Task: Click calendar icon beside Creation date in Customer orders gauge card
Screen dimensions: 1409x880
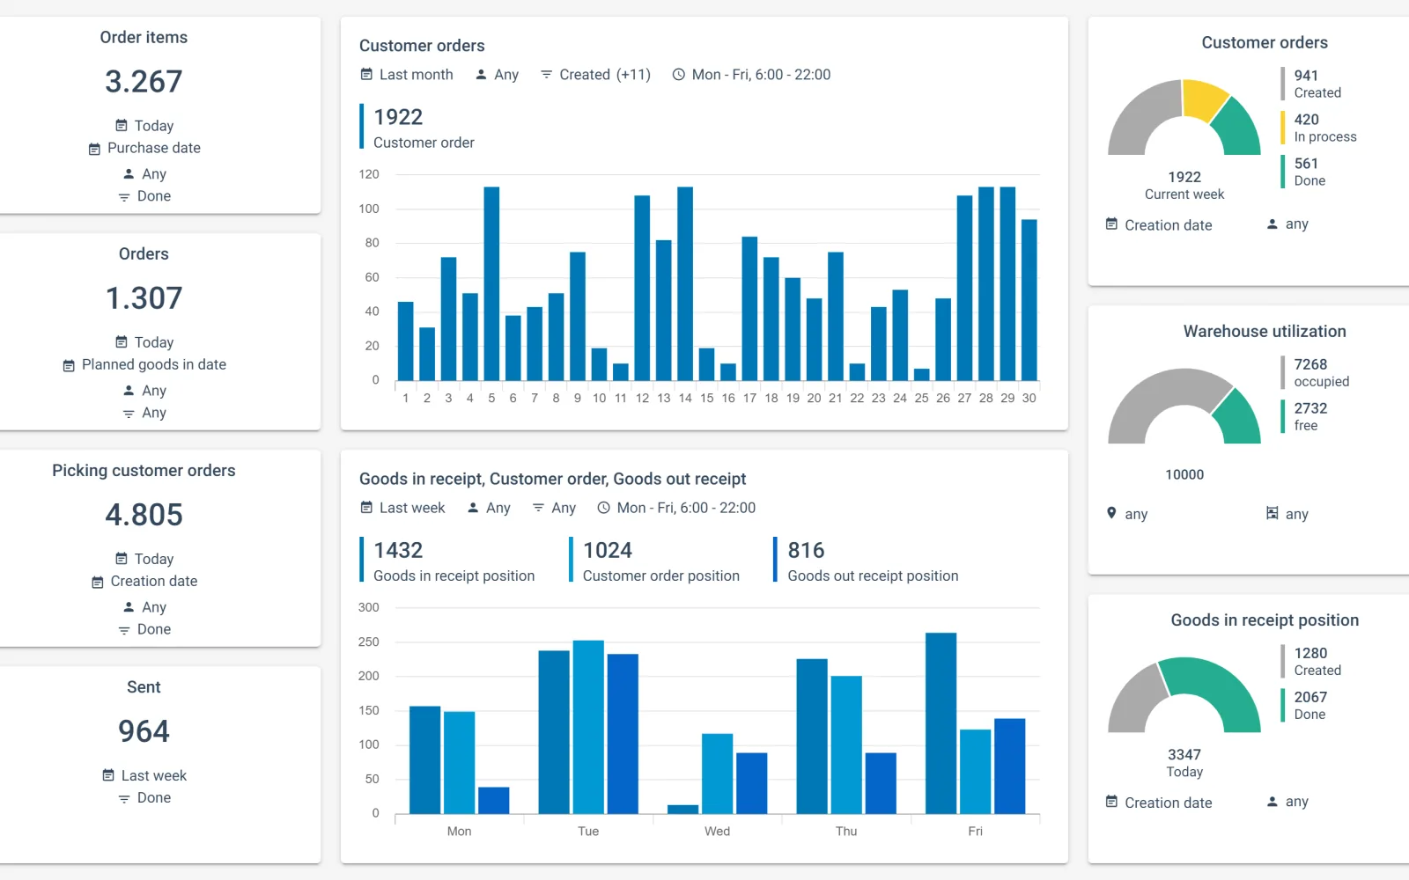Action: [1111, 224]
